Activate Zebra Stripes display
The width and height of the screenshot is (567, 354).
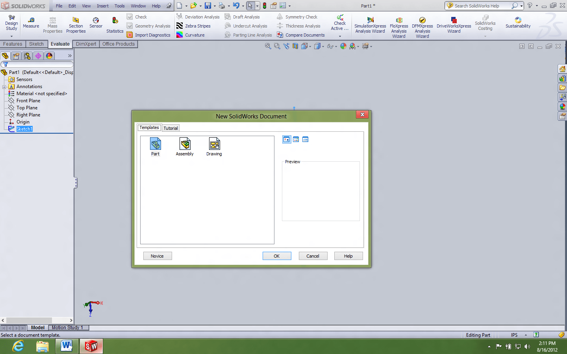click(193, 26)
